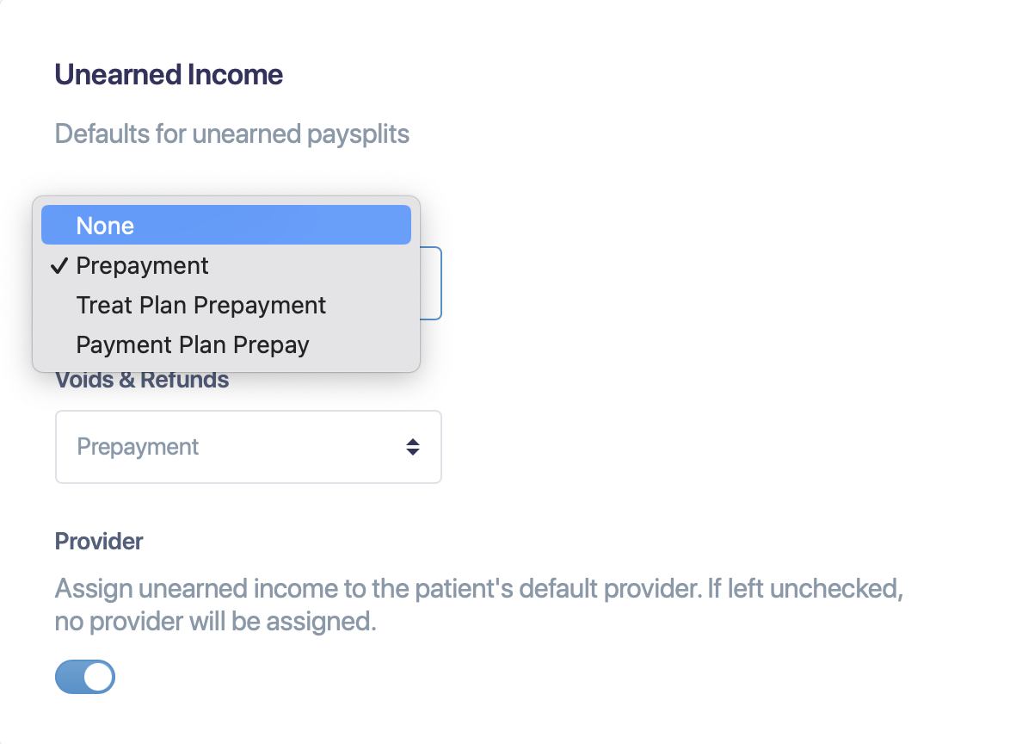Viewport: 1010px width, 744px height.
Task: Select the Prepayment text inside the combo box
Action: click(137, 447)
